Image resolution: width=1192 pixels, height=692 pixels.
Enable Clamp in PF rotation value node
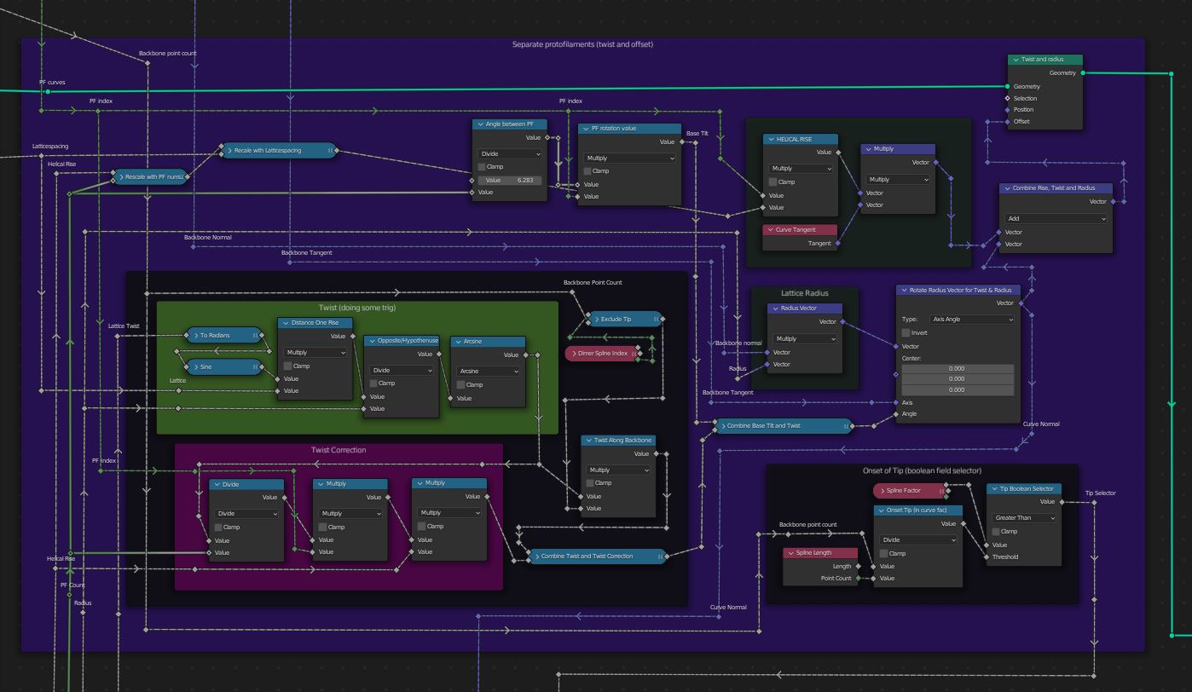pyautogui.click(x=587, y=171)
